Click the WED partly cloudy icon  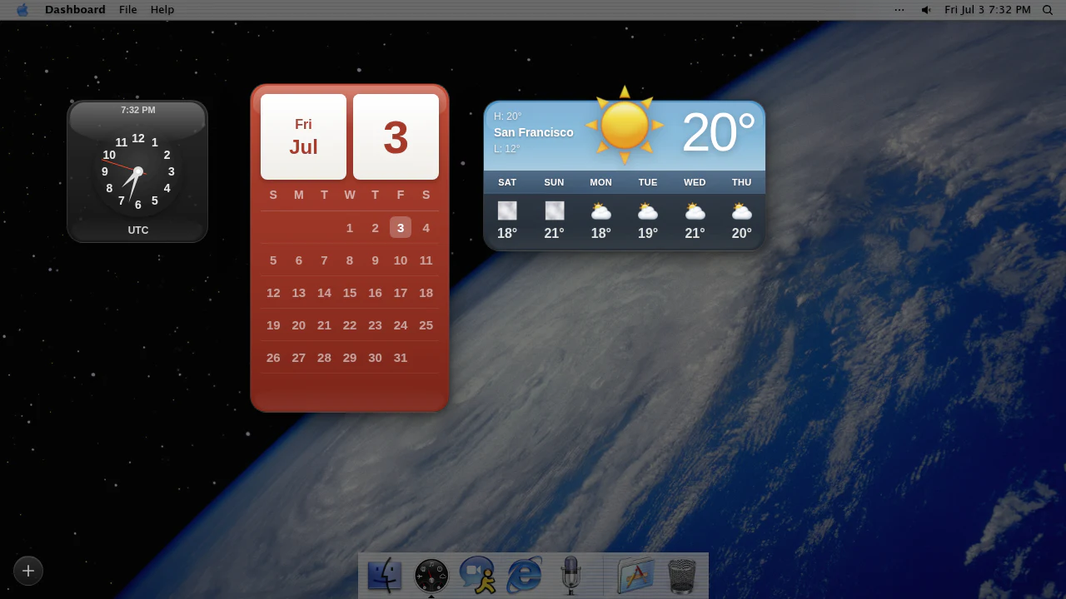tap(695, 211)
